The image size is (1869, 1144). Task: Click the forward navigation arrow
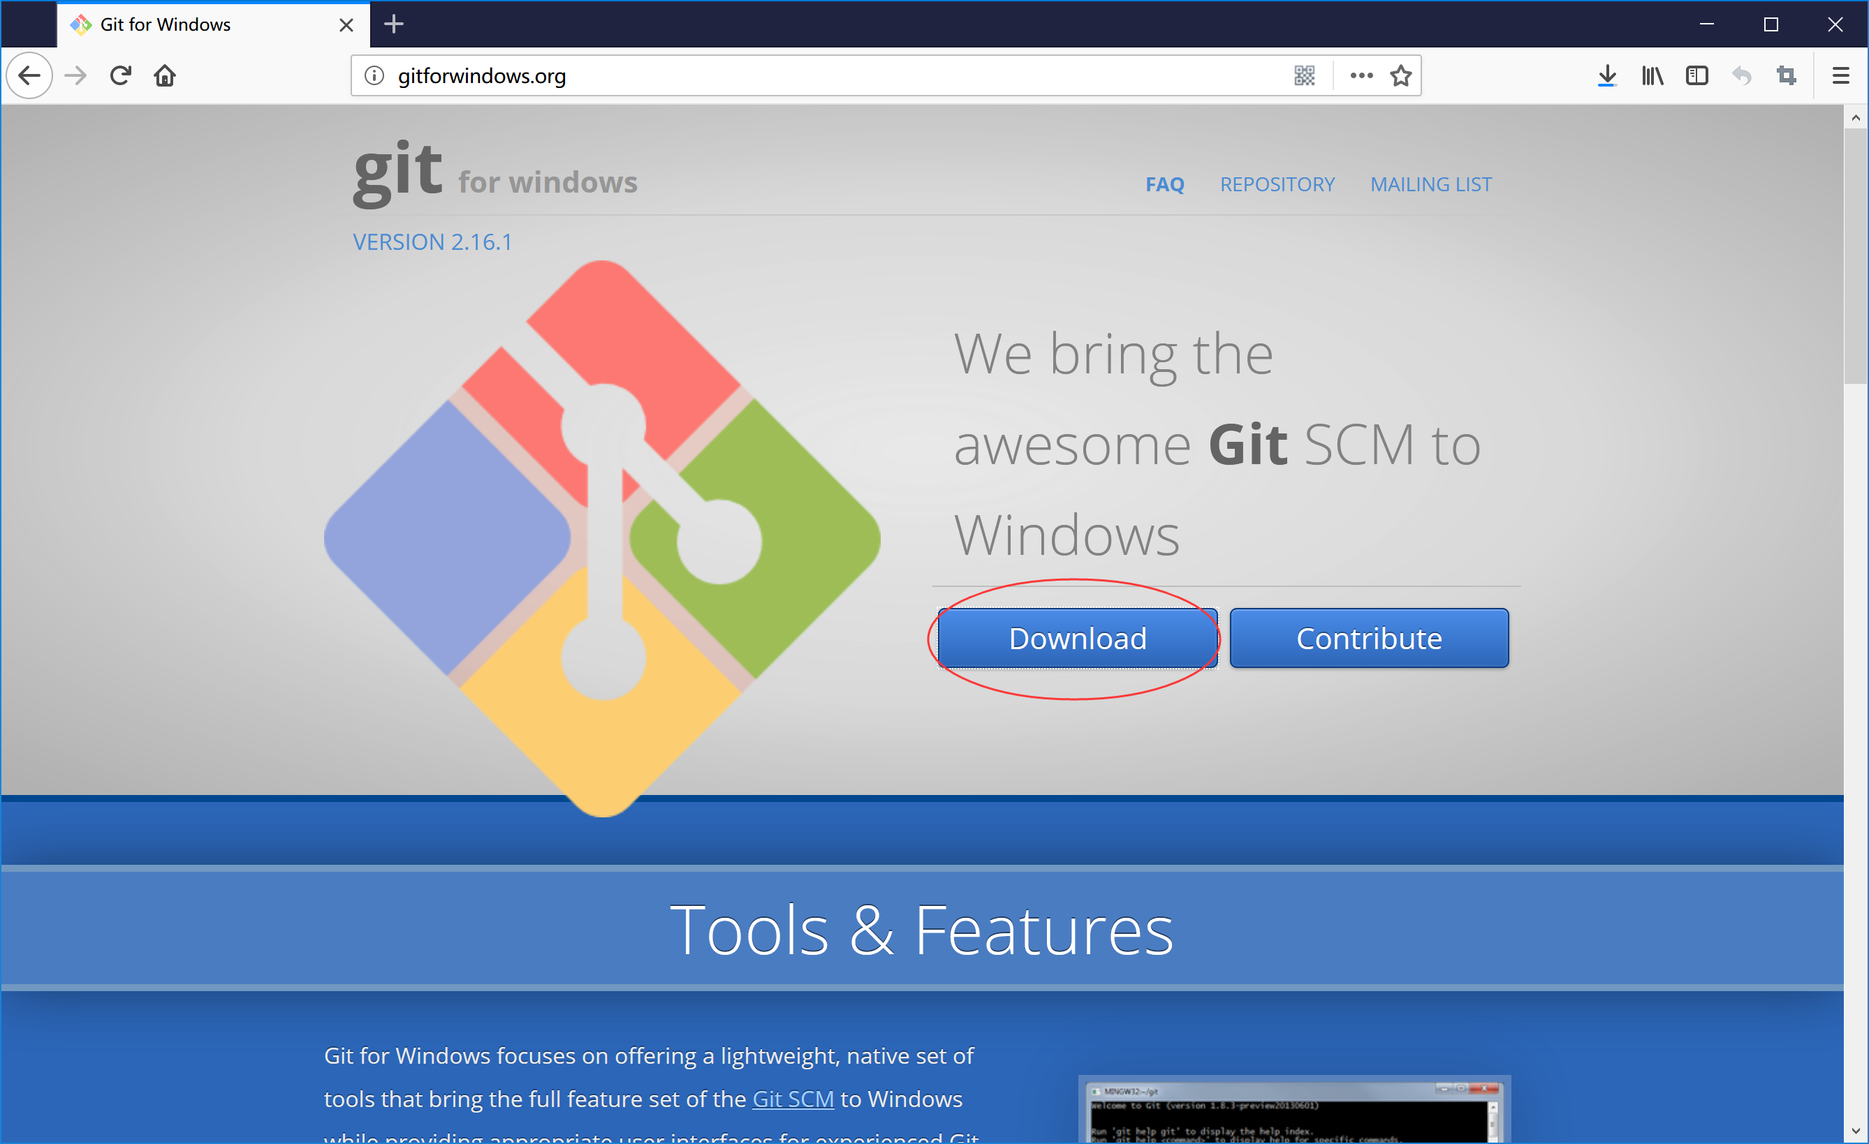coord(75,76)
